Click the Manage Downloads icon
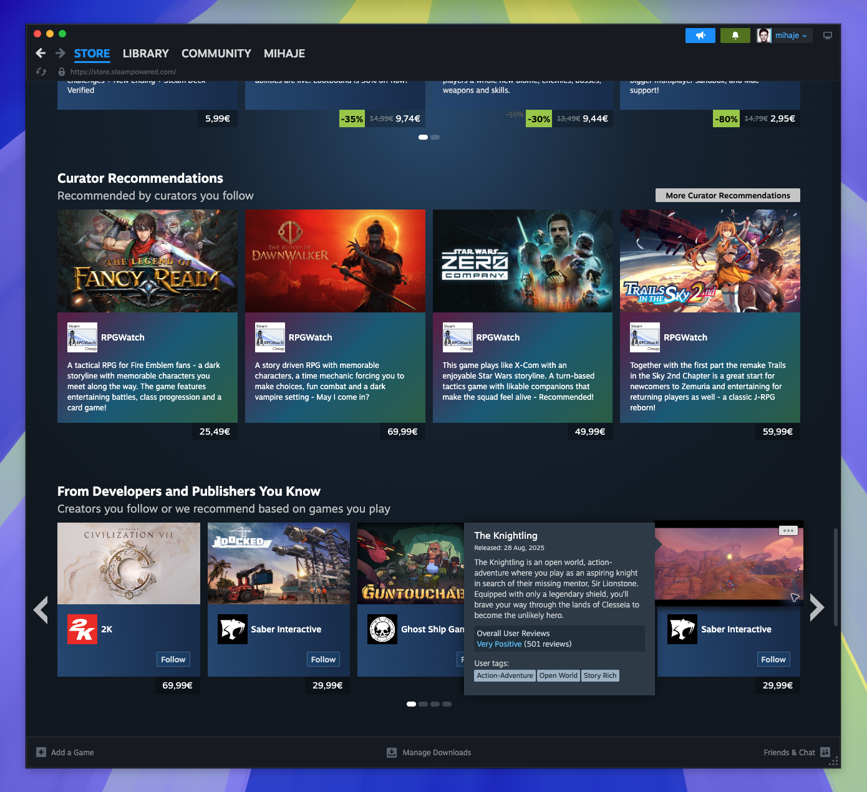This screenshot has width=867, height=792. [392, 753]
